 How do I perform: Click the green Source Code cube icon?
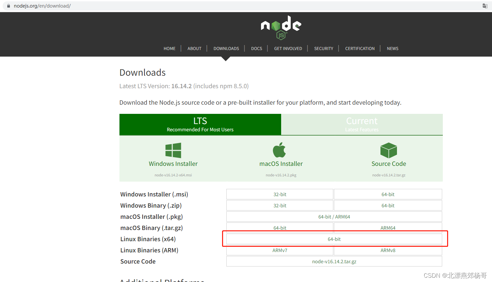pyautogui.click(x=389, y=150)
